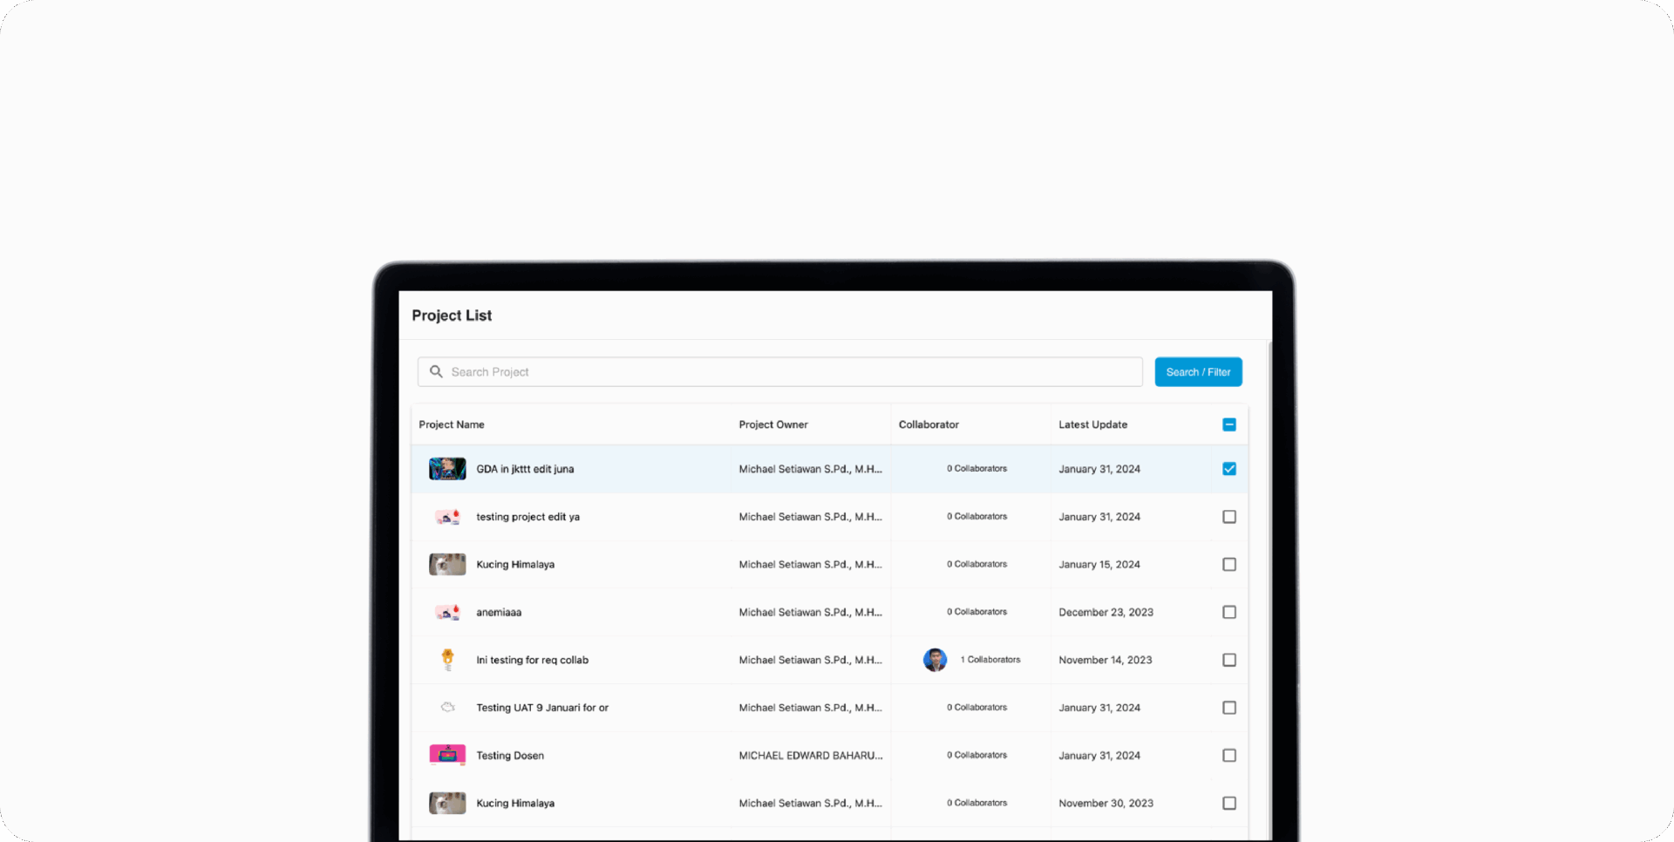Focus the Search Project input field
The width and height of the screenshot is (1674, 842).
coord(785,372)
